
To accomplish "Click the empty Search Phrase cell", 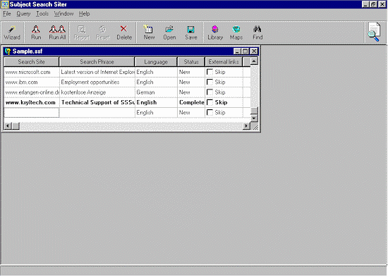I will pos(97,113).
